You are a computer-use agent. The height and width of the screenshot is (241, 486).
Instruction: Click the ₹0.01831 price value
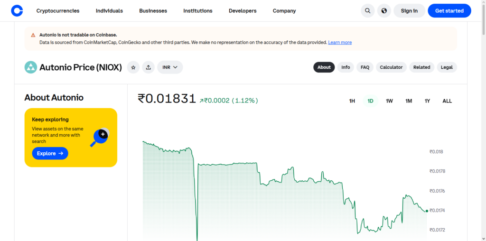(x=167, y=99)
